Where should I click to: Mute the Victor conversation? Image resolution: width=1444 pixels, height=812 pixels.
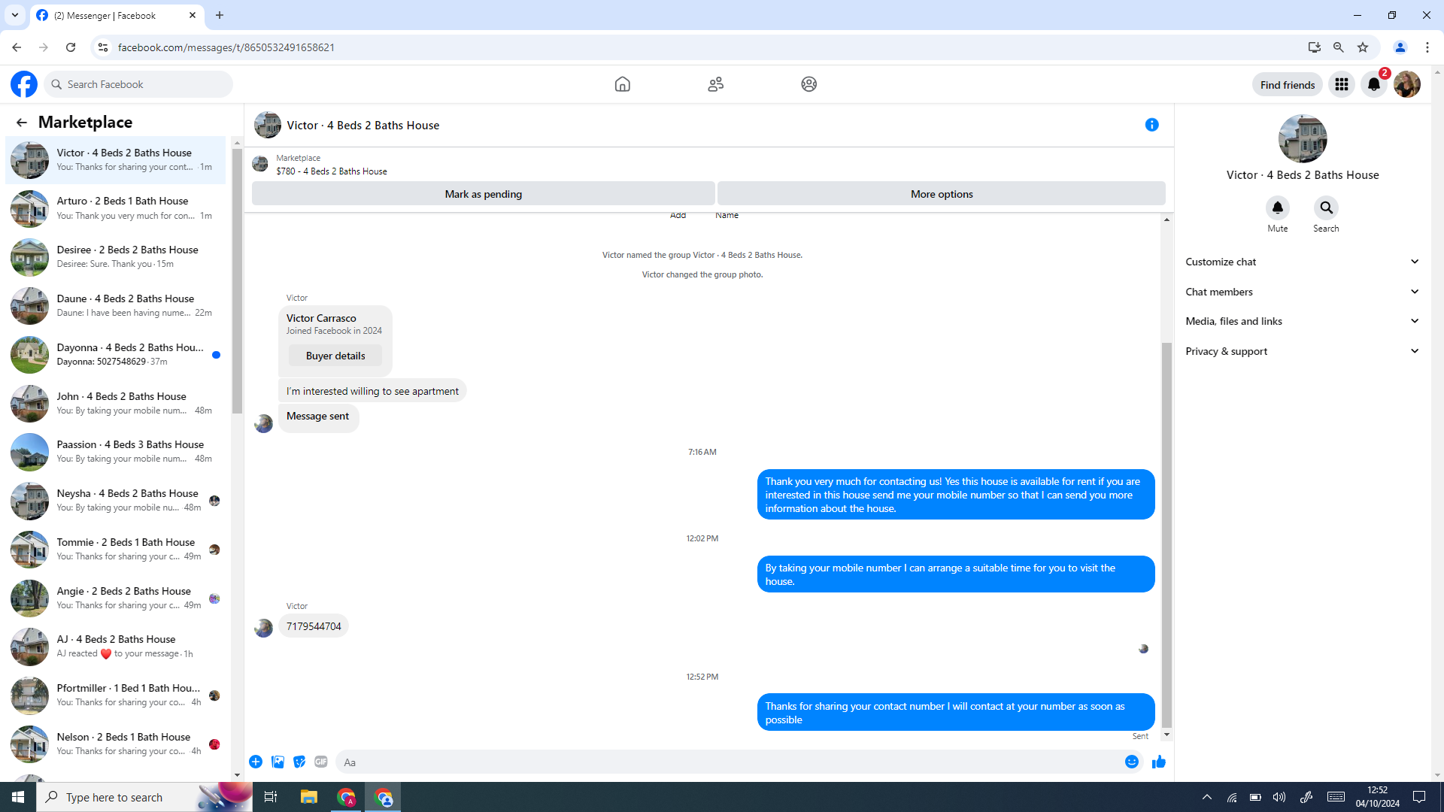1277,208
